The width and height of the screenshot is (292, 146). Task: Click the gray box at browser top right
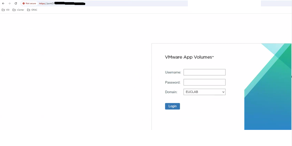click(276, 3)
